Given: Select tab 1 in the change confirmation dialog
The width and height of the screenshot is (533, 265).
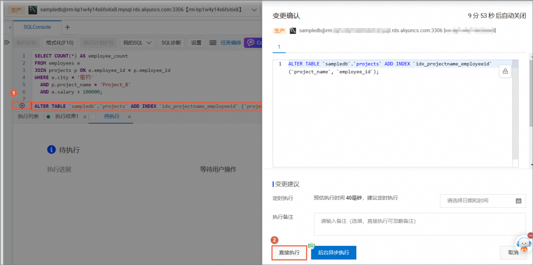Looking at the screenshot, I should coord(279,47).
